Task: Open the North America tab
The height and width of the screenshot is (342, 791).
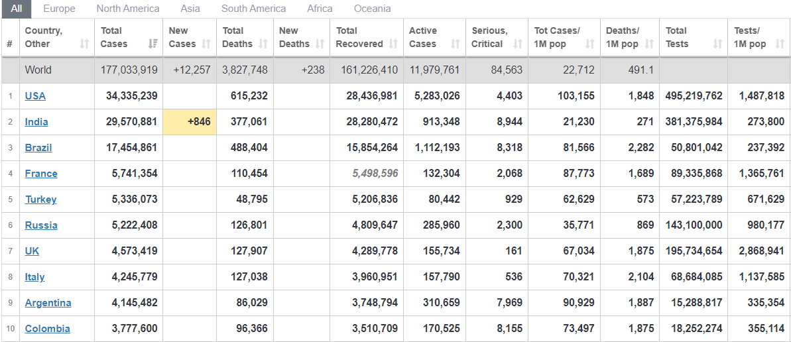Action: tap(128, 9)
